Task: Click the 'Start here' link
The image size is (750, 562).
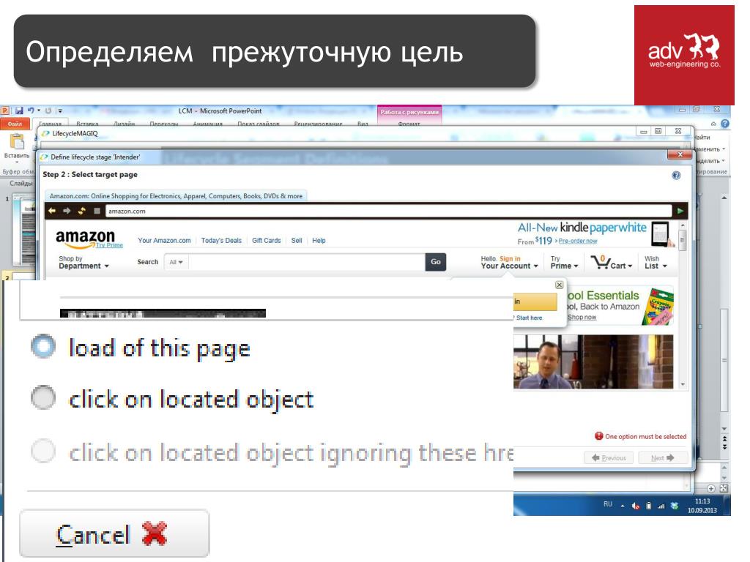Action: point(529,318)
